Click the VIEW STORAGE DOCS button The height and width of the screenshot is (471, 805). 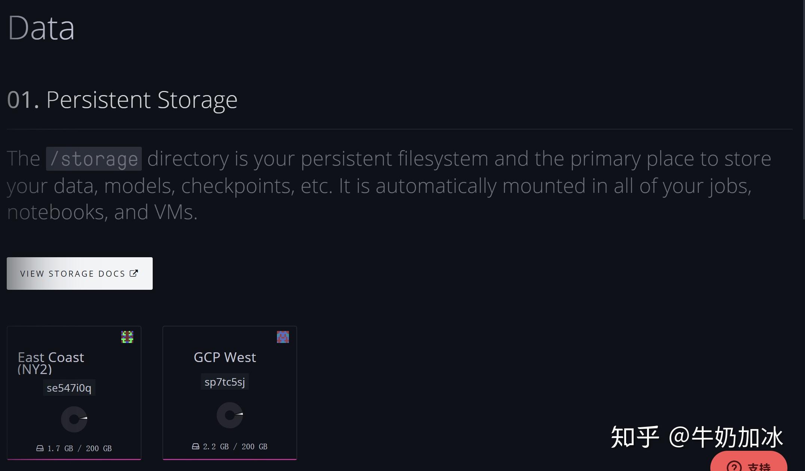79,273
